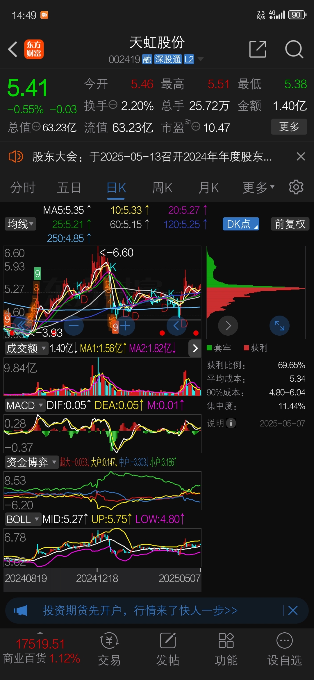This screenshot has width=314, height=680.
Task: Open 设自选 watchlist icon
Action: (x=285, y=650)
